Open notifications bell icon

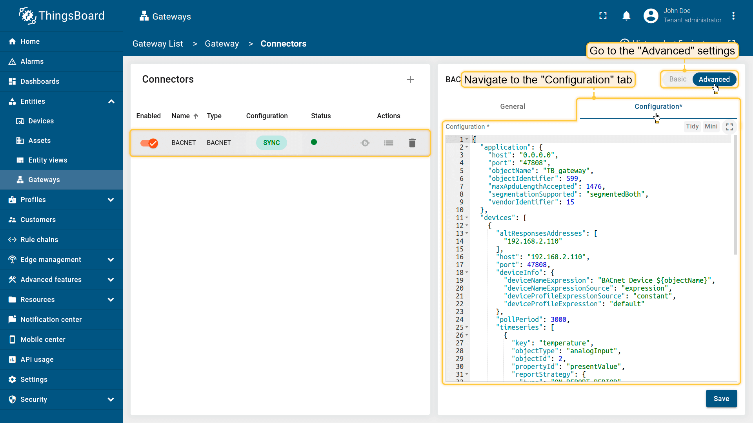coord(626,16)
